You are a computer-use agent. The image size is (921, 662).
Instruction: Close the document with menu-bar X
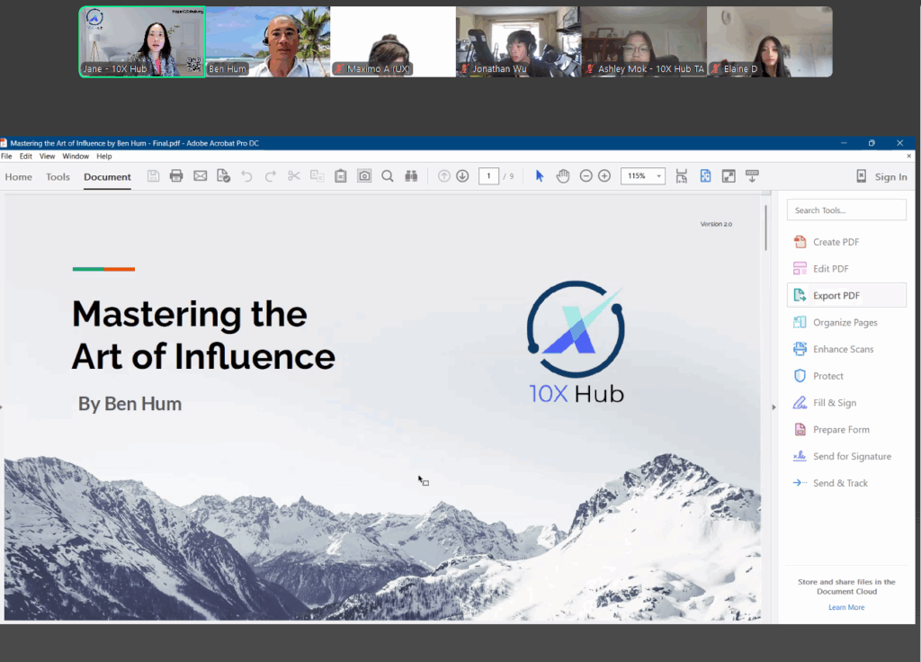click(908, 156)
